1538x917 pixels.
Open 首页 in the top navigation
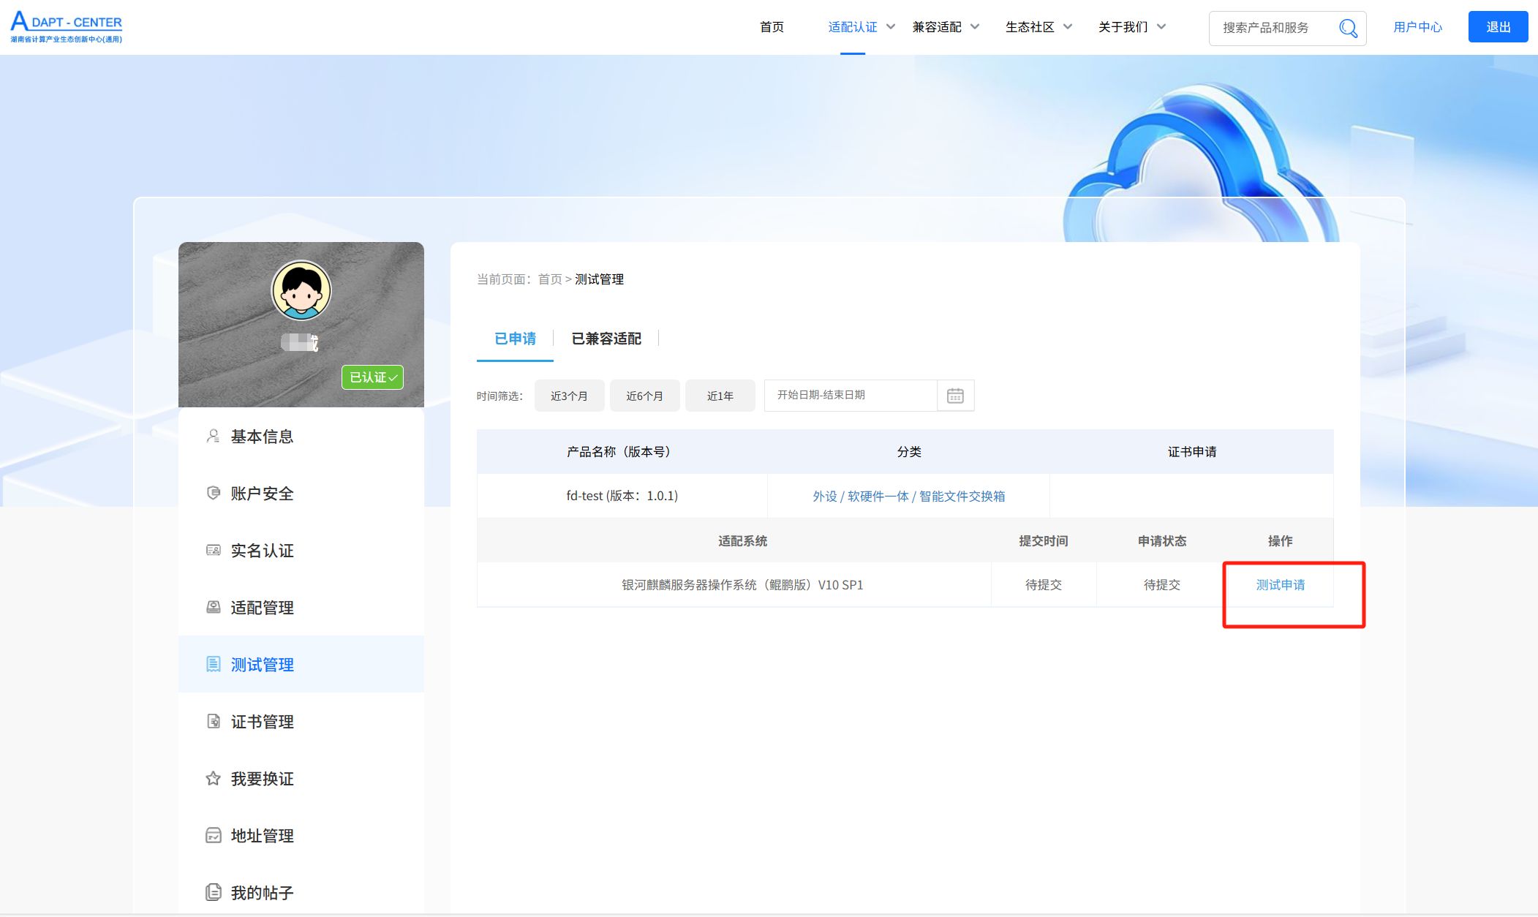point(772,27)
